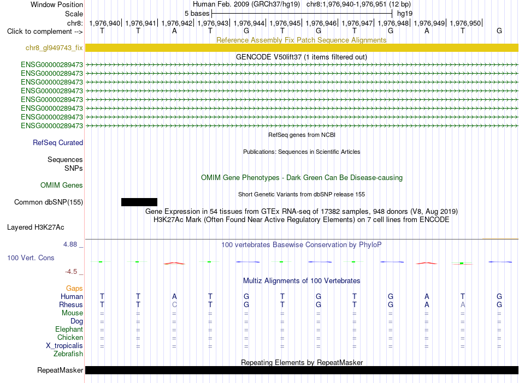Select the Elephant species label

tap(69, 329)
